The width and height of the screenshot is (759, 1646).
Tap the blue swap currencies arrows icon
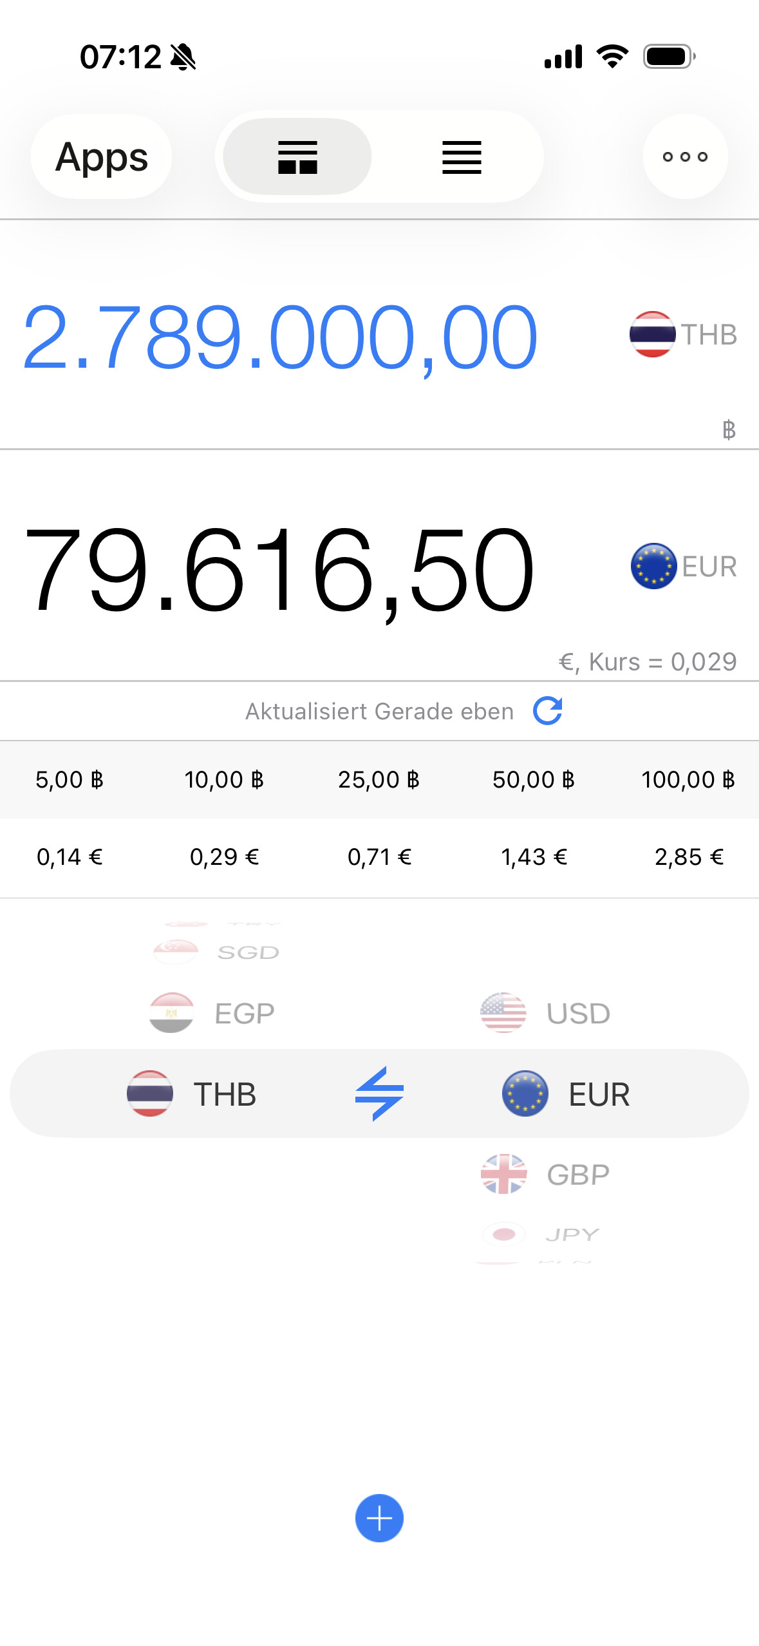pyautogui.click(x=379, y=1093)
